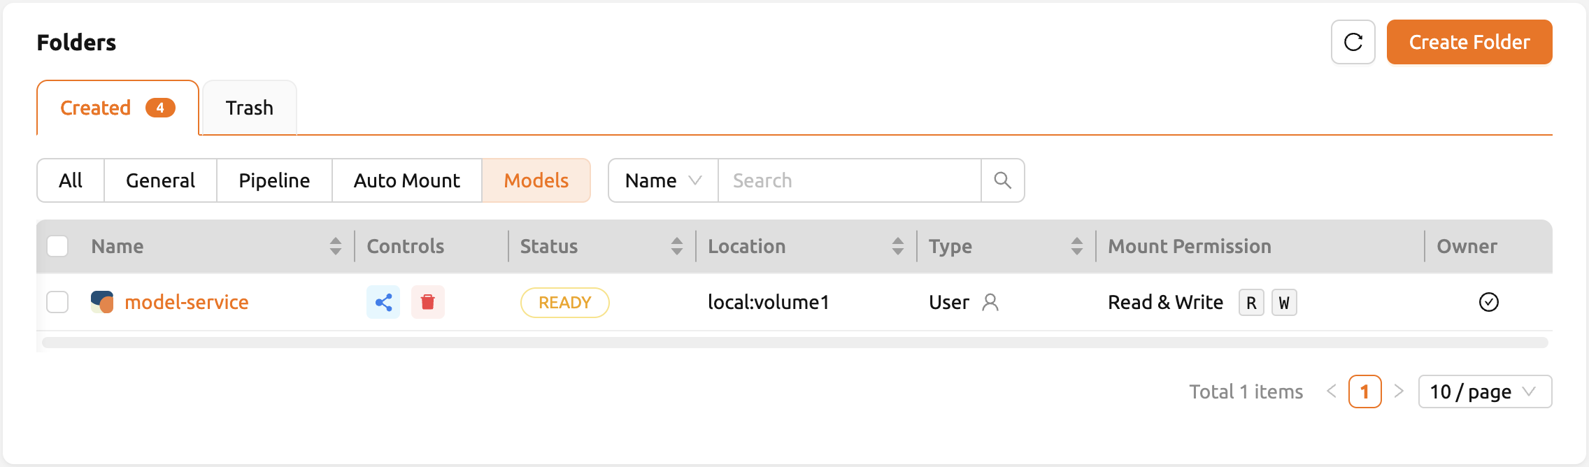
Task: Open the 10 / page size dropdown
Action: [x=1485, y=391]
